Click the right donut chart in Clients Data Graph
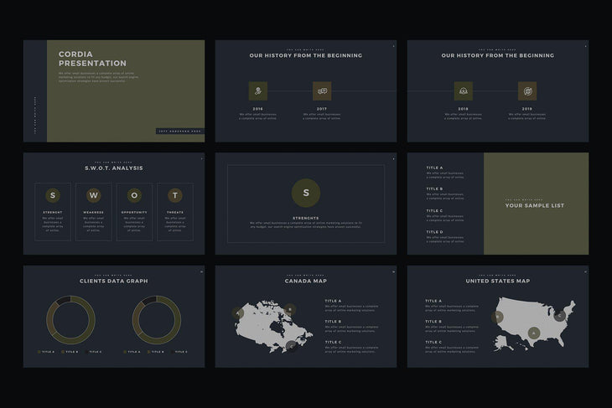 (157, 320)
